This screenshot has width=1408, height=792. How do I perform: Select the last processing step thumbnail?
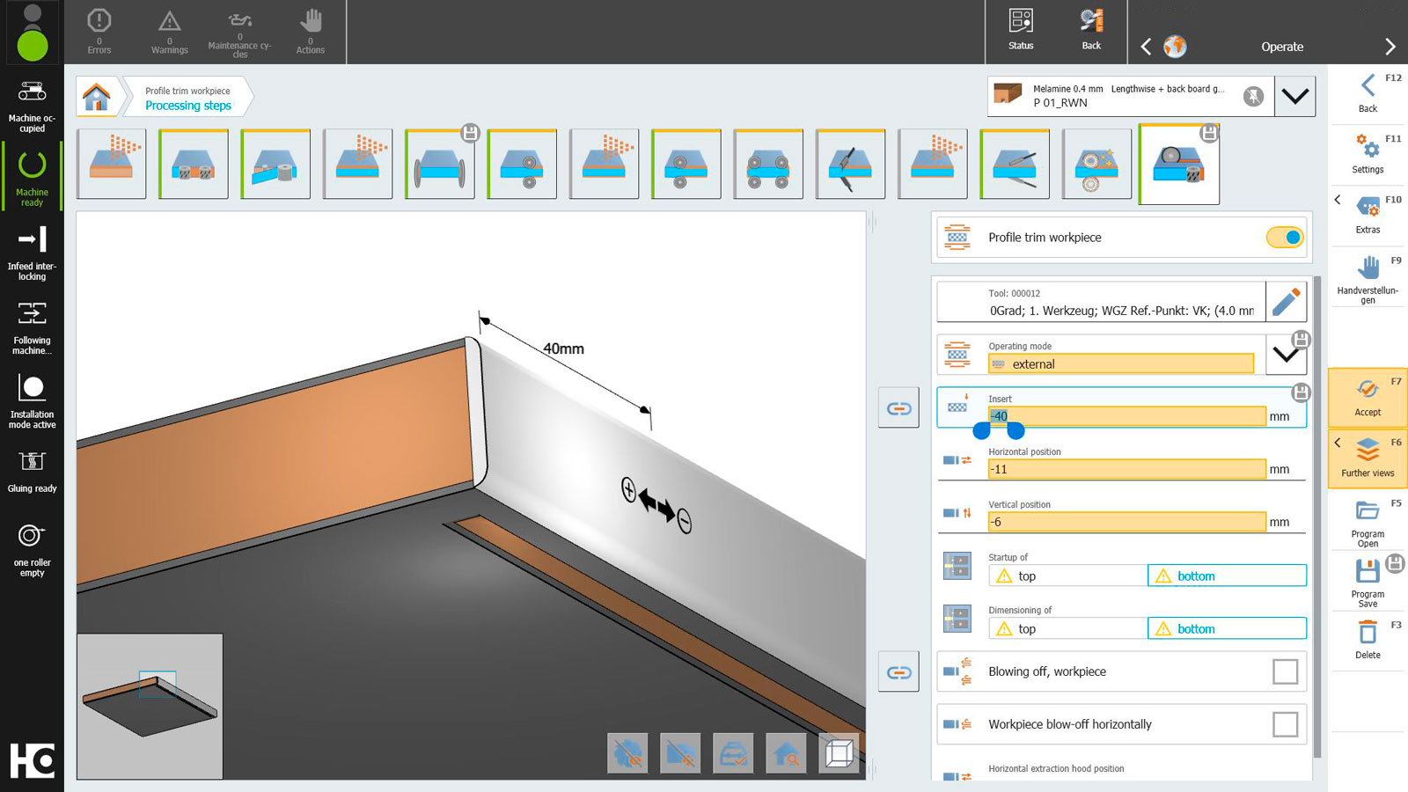[x=1179, y=165]
